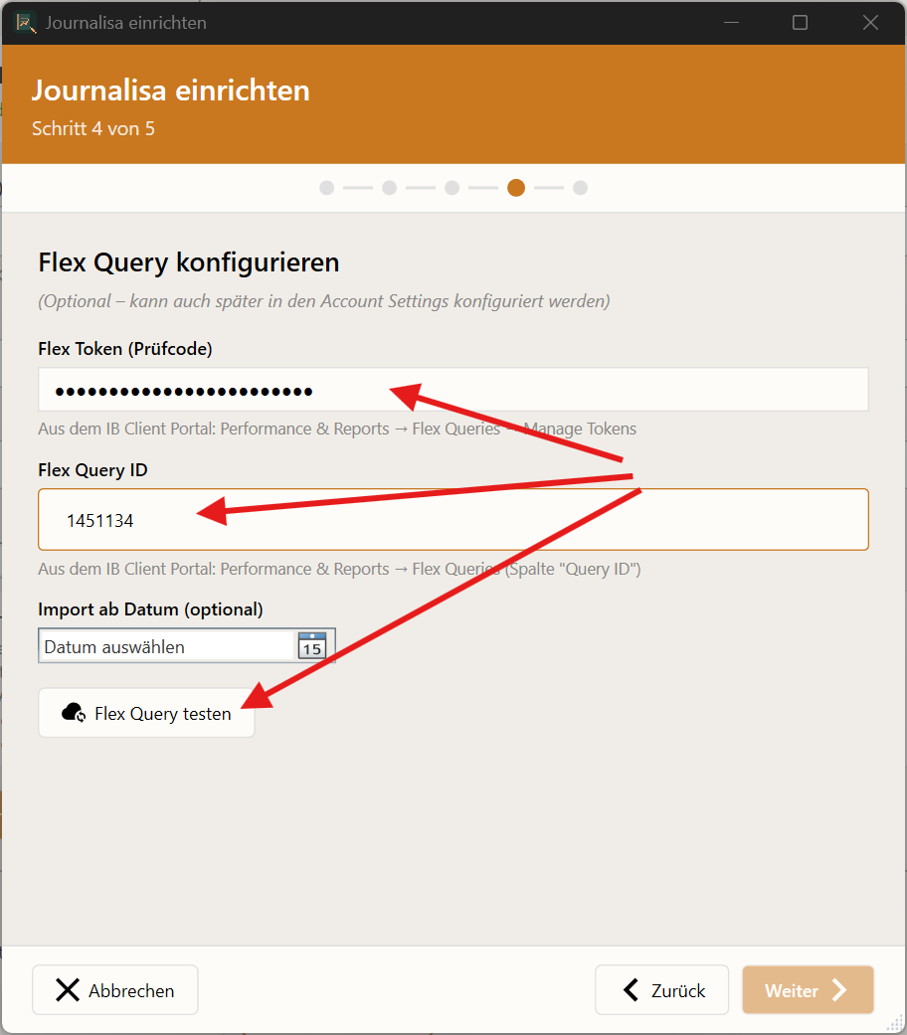907x1035 pixels.
Task: Click into the Flex Query ID field
Action: pos(453,519)
